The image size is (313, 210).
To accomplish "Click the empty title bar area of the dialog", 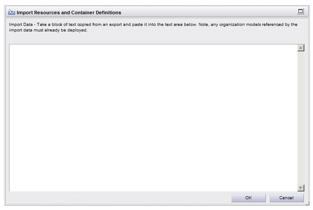I will [x=209, y=12].
